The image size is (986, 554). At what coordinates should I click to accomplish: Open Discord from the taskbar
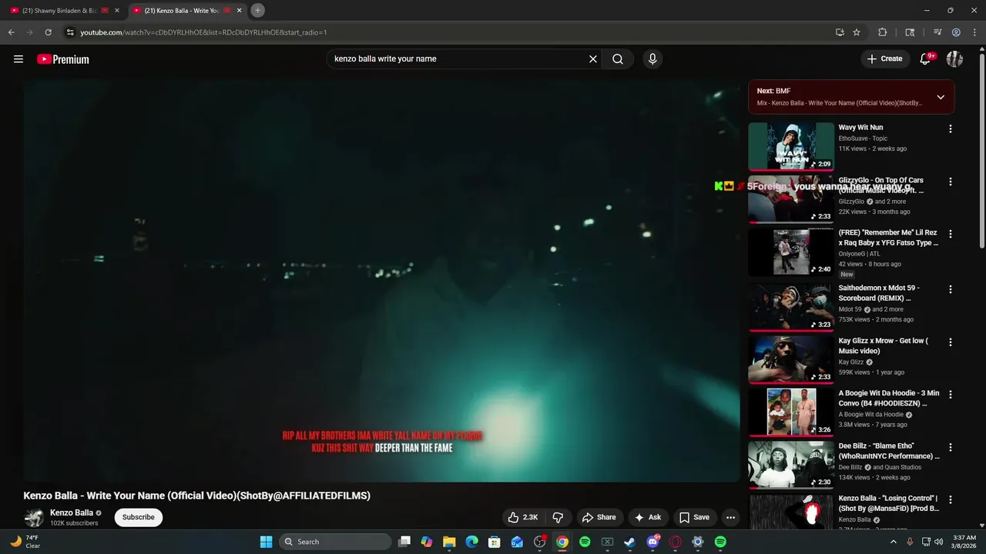pos(652,542)
